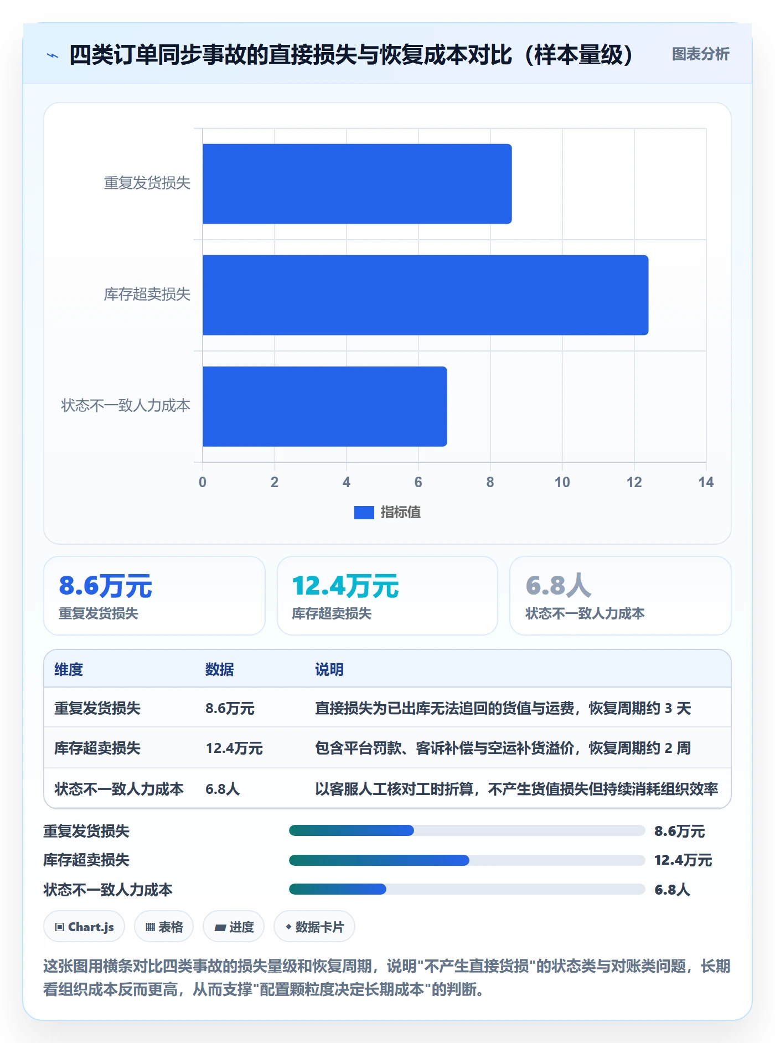Click the 说明 table column header
This screenshot has height=1043, width=775.
(x=329, y=669)
